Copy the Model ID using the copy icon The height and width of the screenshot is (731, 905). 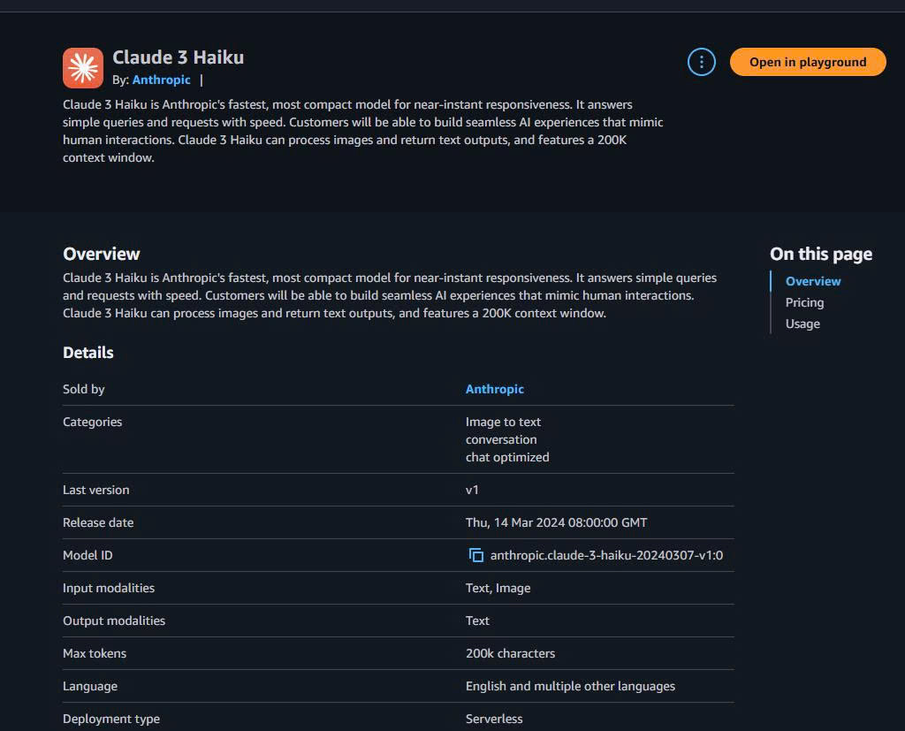click(x=475, y=555)
